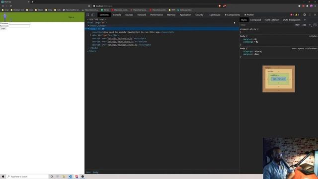Focus the Username input field

point(19,23)
